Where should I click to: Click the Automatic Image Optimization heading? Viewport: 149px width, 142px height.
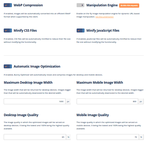[37, 67]
